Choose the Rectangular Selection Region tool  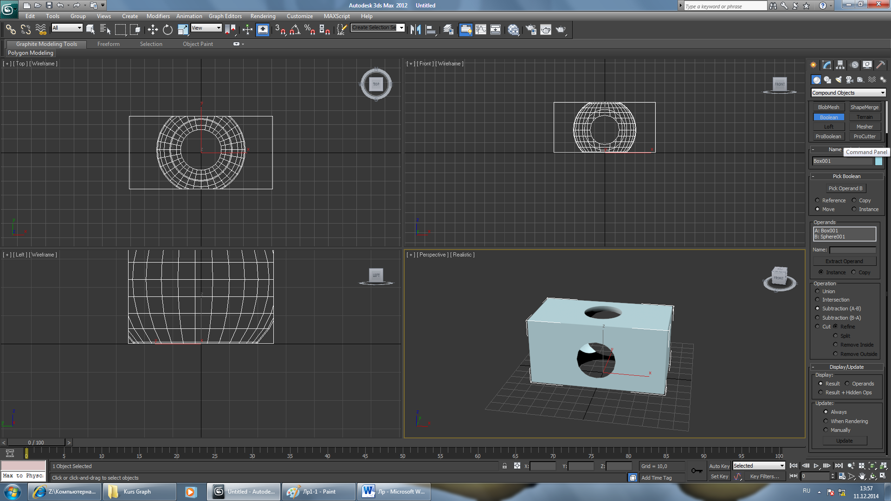pos(120,30)
